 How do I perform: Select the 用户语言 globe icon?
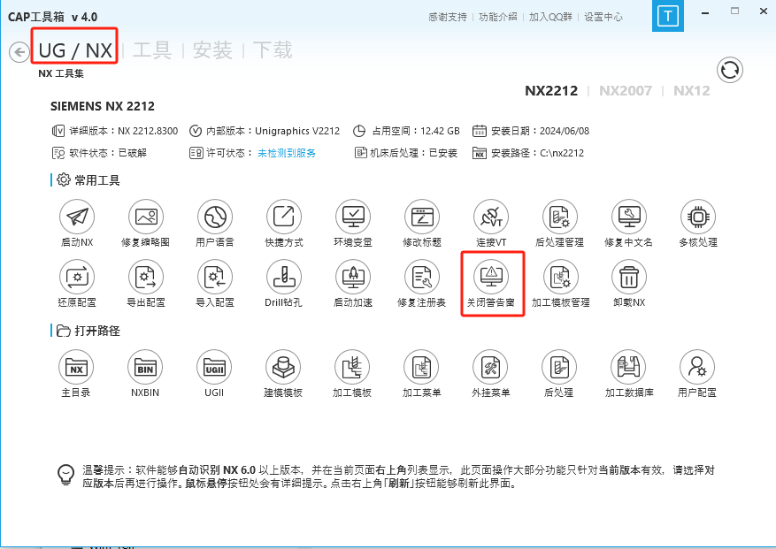[x=214, y=217]
